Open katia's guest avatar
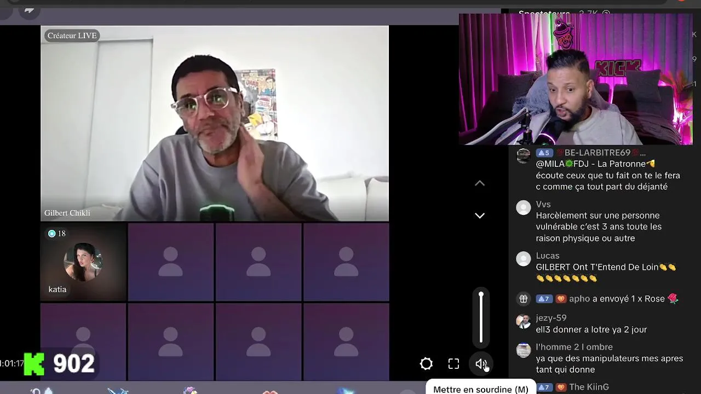701x394 pixels. click(83, 262)
